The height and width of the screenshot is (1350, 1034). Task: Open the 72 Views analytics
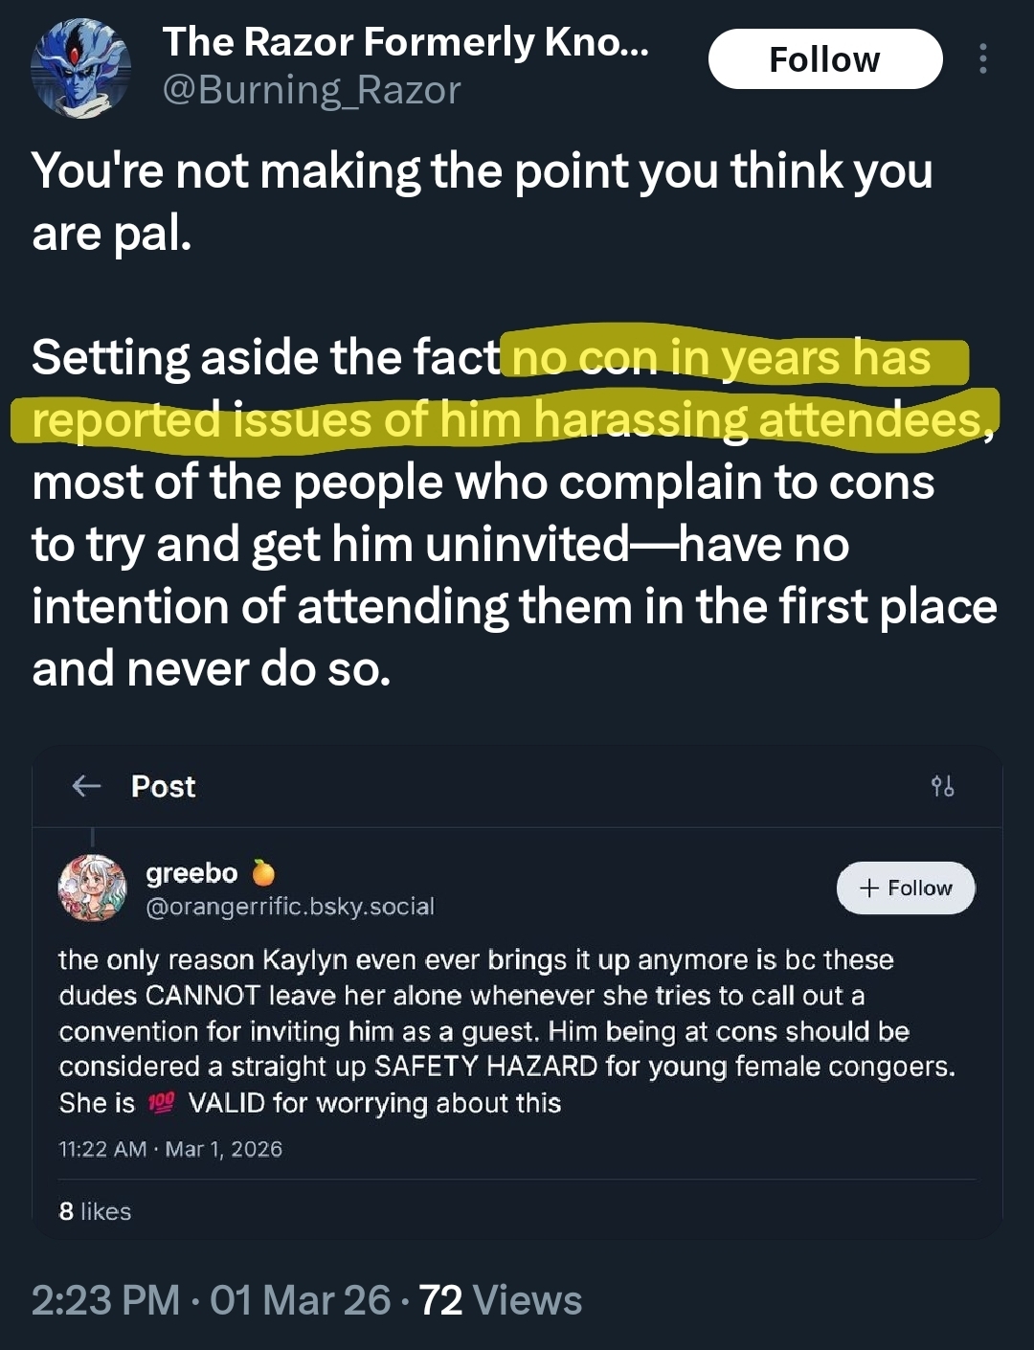(x=500, y=1300)
